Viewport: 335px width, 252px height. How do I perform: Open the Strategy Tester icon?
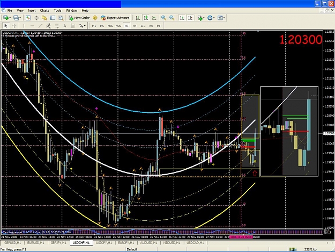pos(61,18)
